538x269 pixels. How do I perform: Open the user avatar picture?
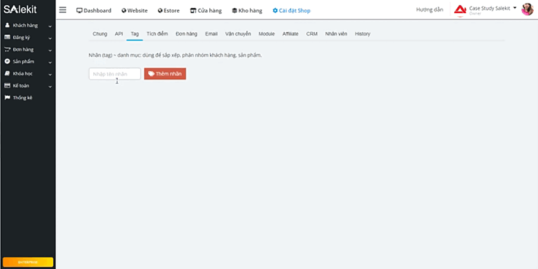pyautogui.click(x=527, y=9)
